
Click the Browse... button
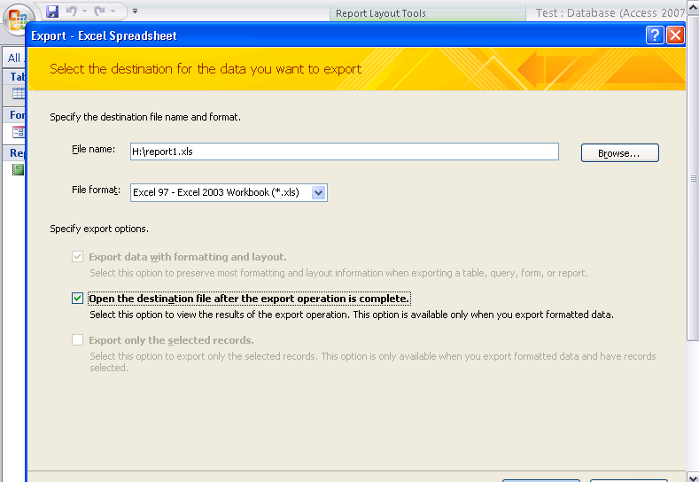click(x=619, y=153)
